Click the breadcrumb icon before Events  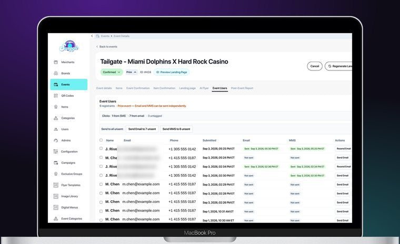(97, 36)
